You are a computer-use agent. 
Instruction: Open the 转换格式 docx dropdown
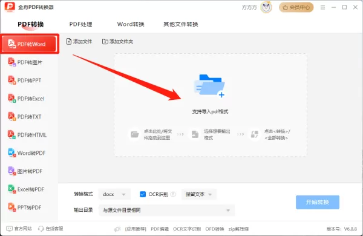[114, 194]
